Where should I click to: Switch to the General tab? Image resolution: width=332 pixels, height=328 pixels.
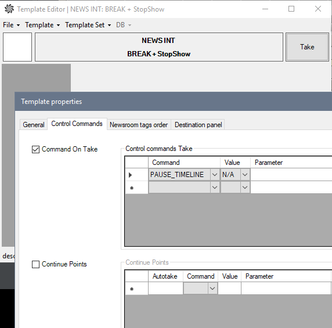coord(34,124)
